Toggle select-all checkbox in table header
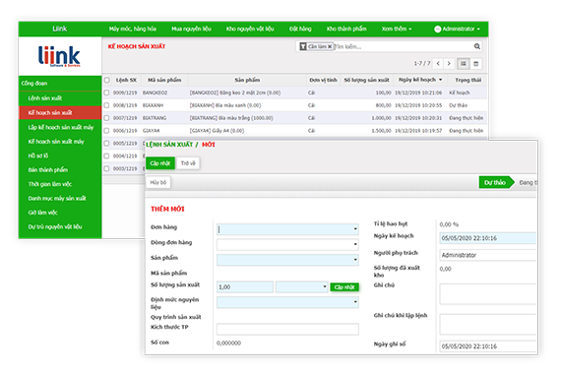Screen dimensions: 561x376 107,80
